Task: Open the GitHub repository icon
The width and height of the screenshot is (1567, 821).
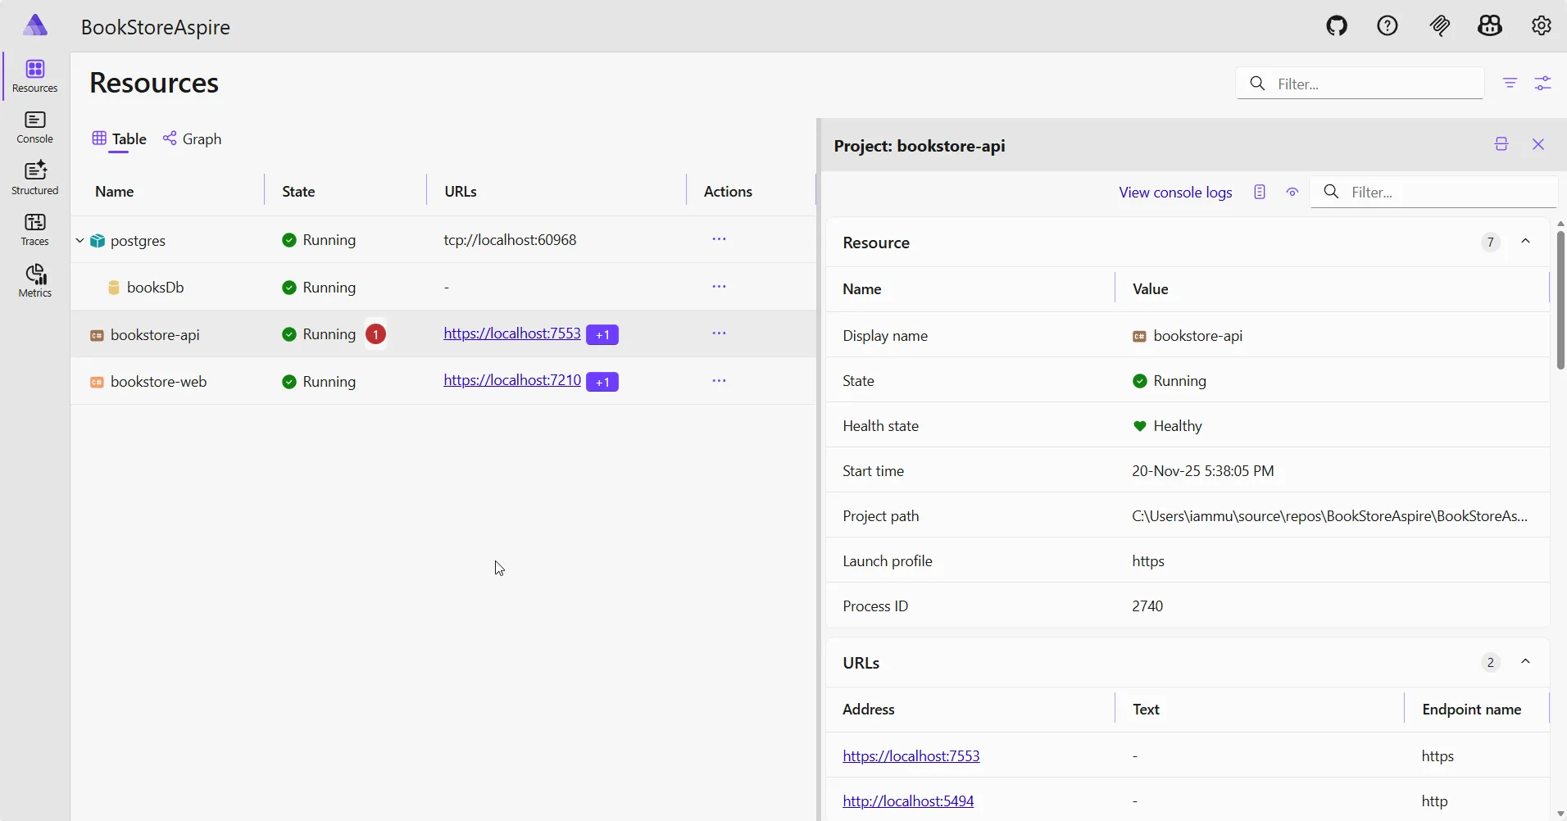Action: coord(1335,25)
